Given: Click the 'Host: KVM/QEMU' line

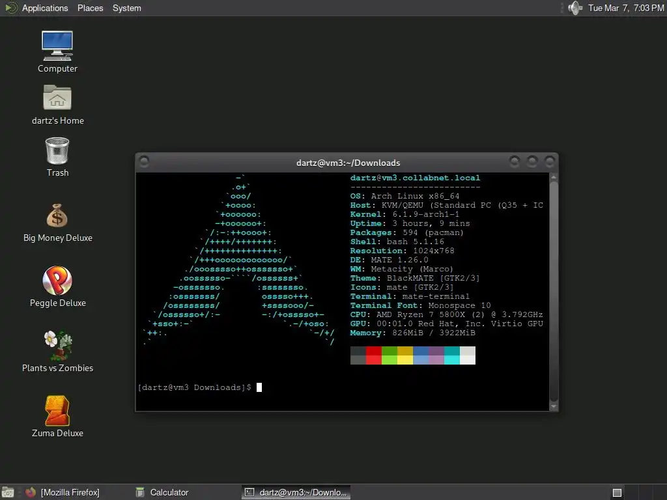Looking at the screenshot, I should (447, 205).
